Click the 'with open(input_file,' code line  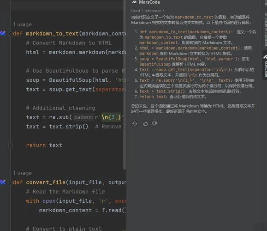point(76,201)
